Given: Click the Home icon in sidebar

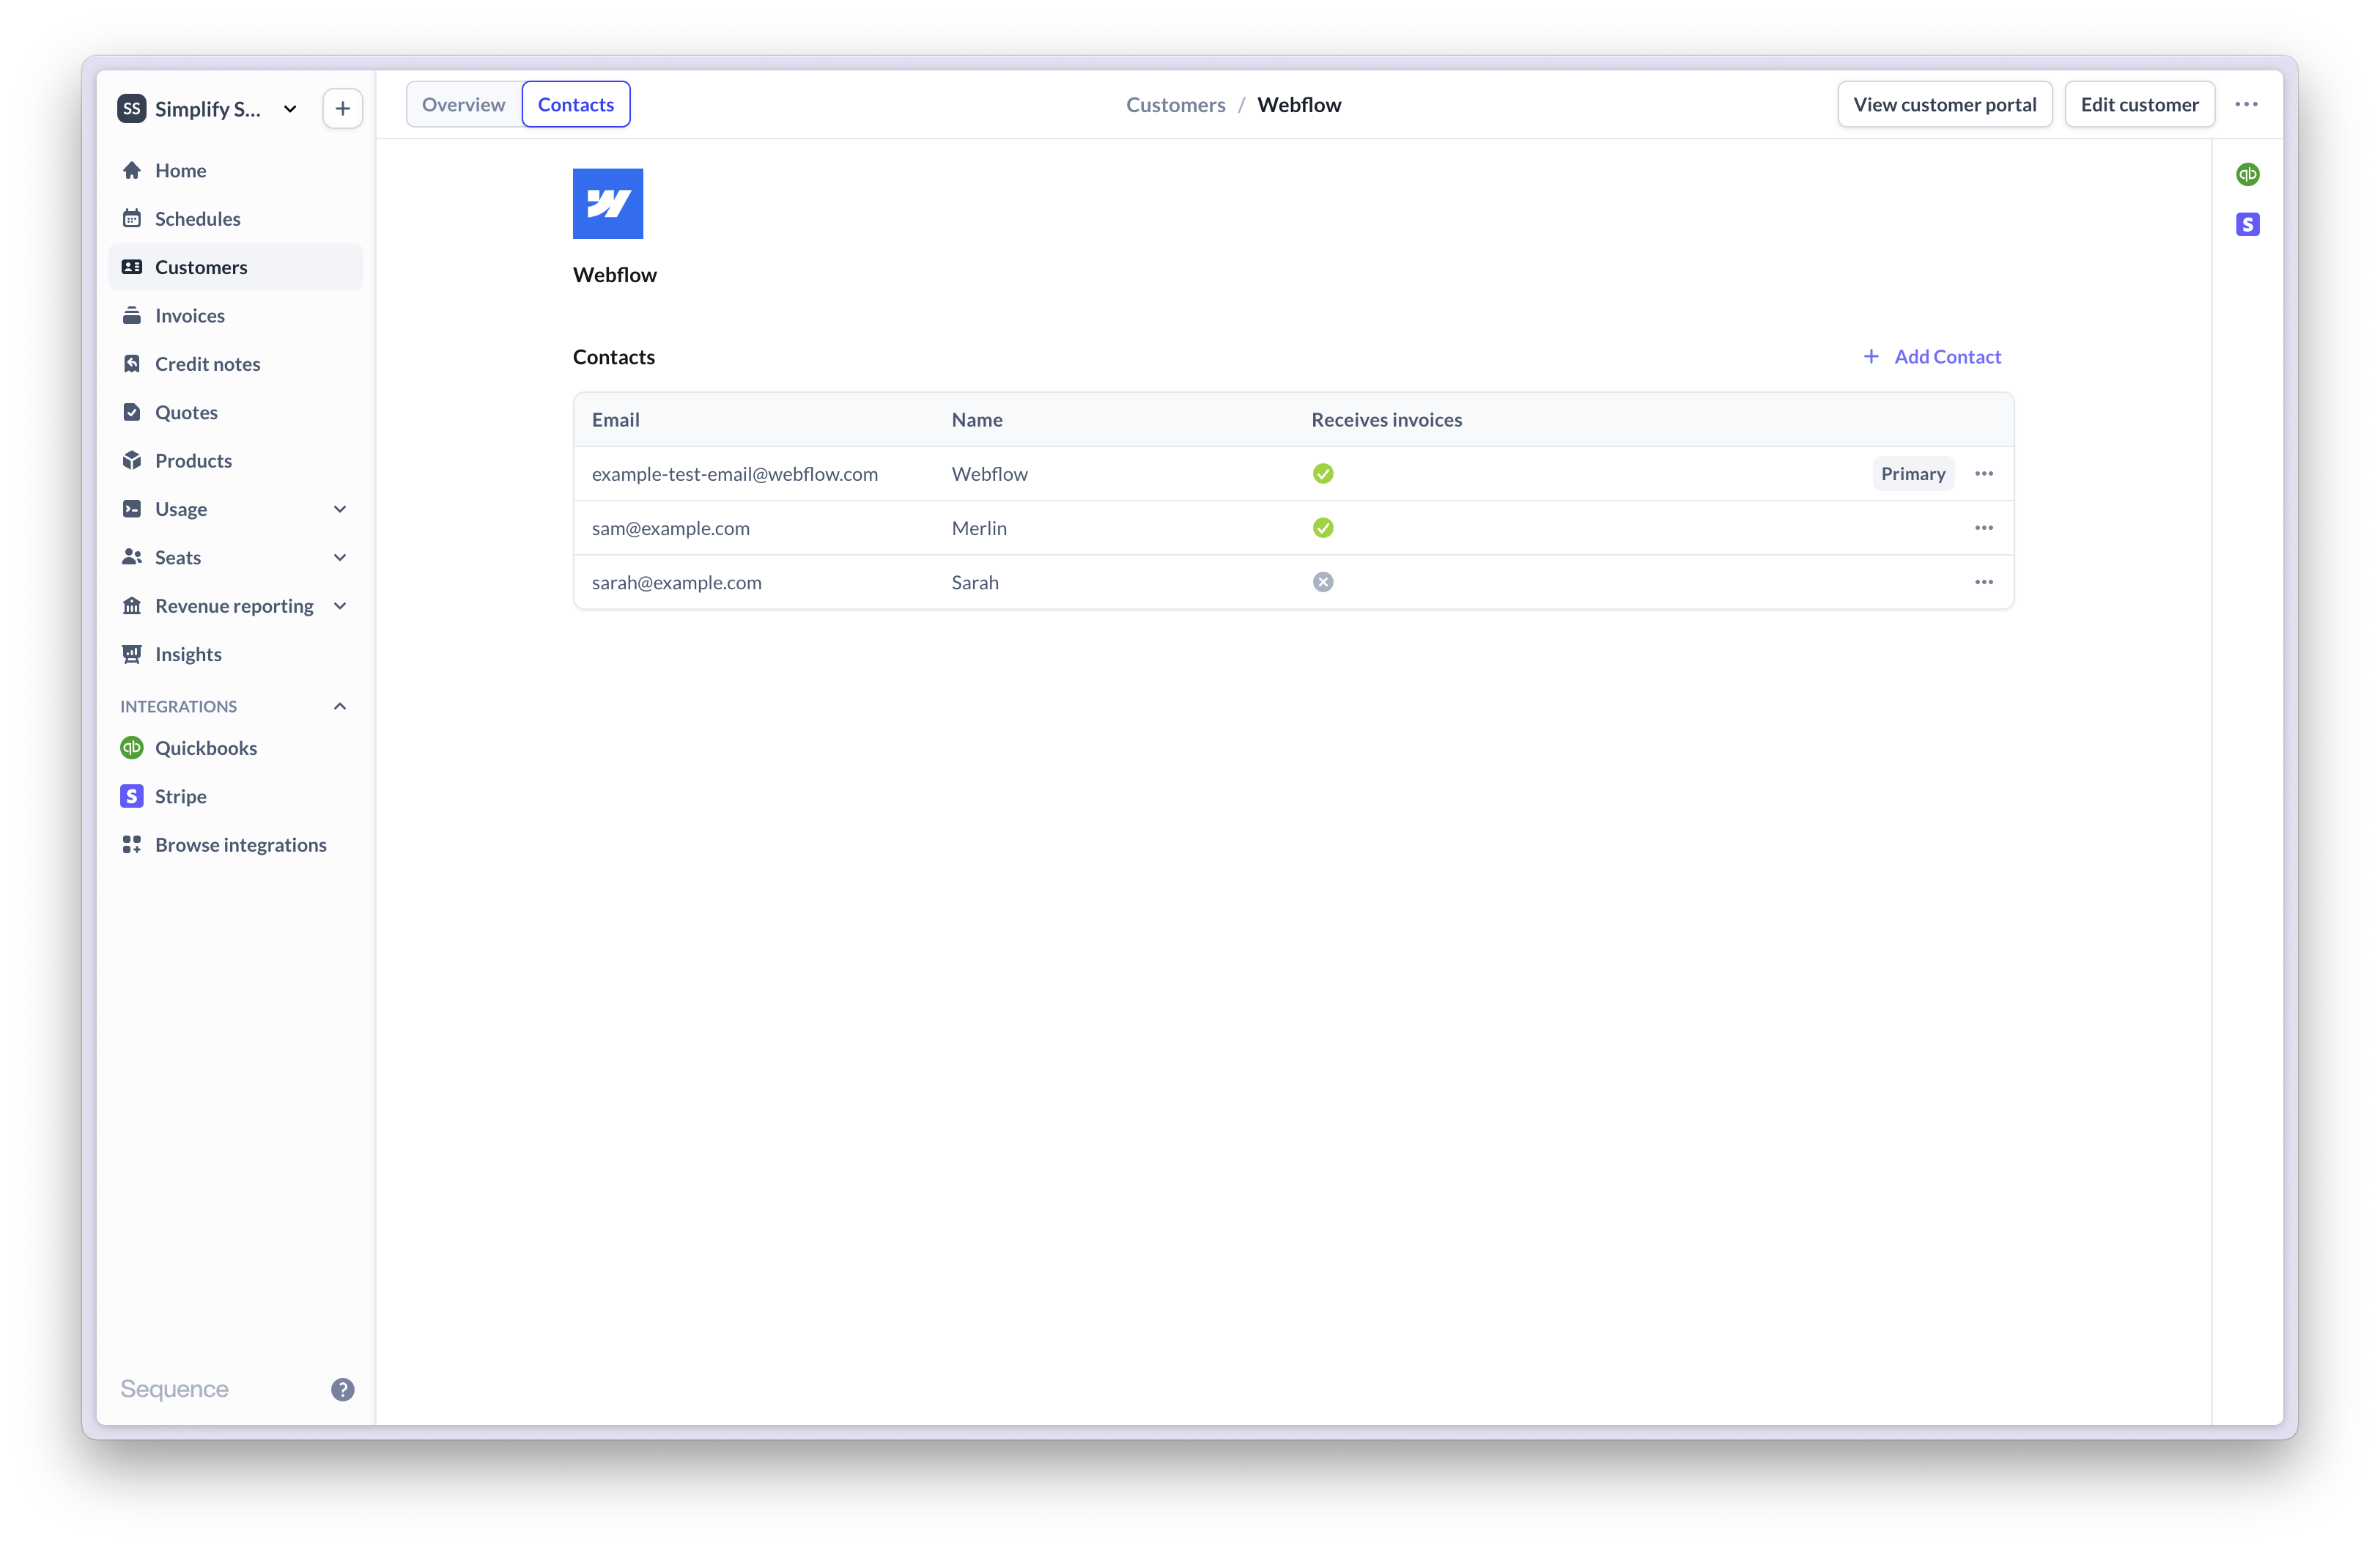Looking at the screenshot, I should pyautogui.click(x=132, y=170).
